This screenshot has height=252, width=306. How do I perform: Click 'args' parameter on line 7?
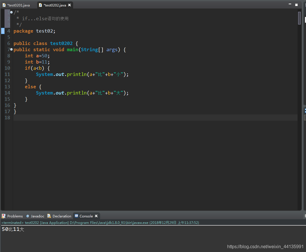pos(112,50)
